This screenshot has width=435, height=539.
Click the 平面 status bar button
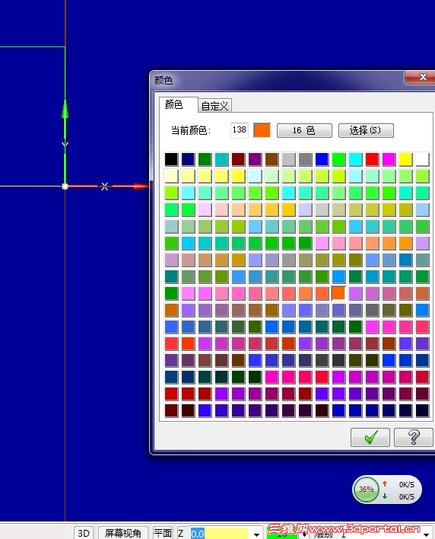point(163,533)
